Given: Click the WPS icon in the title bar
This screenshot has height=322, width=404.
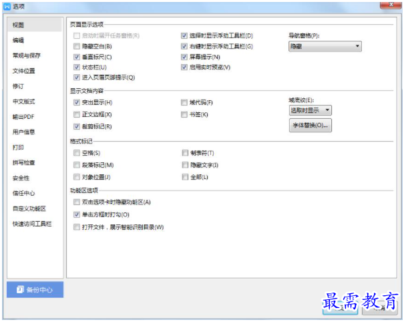Looking at the screenshot, I should click(x=7, y=7).
